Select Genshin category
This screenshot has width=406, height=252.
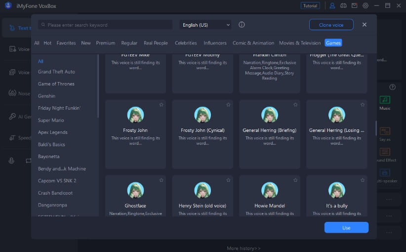click(46, 96)
